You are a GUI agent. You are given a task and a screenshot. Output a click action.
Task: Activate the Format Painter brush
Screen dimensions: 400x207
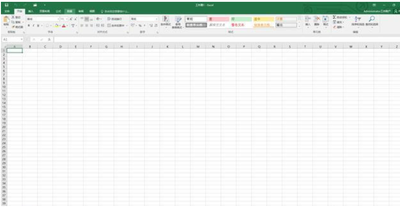[x=17, y=27]
